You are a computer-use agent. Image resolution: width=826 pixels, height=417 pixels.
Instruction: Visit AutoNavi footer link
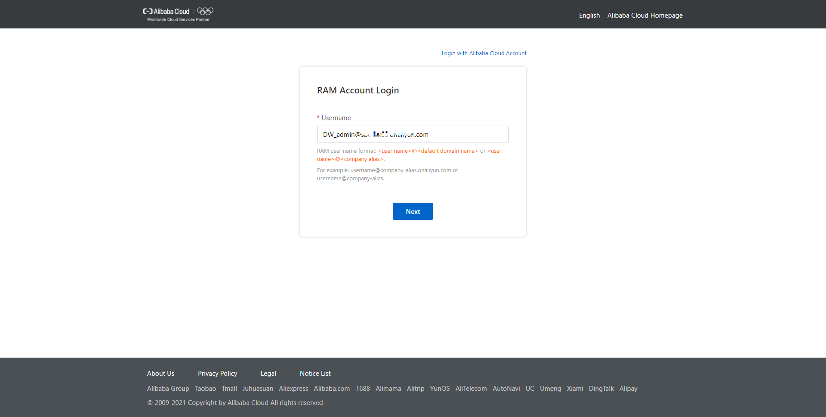click(506, 389)
